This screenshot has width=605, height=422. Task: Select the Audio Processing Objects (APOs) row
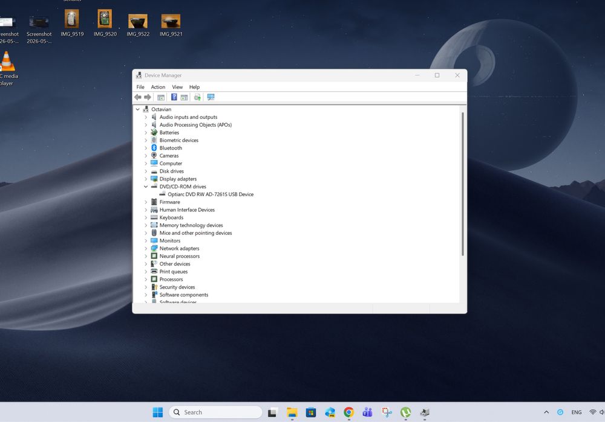(x=195, y=125)
